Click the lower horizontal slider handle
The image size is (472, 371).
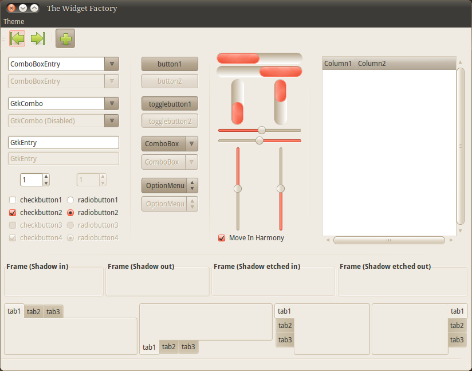click(x=259, y=140)
